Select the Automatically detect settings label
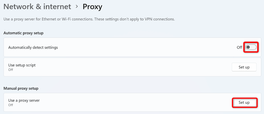This screenshot has height=114, width=264. [x=33, y=47]
